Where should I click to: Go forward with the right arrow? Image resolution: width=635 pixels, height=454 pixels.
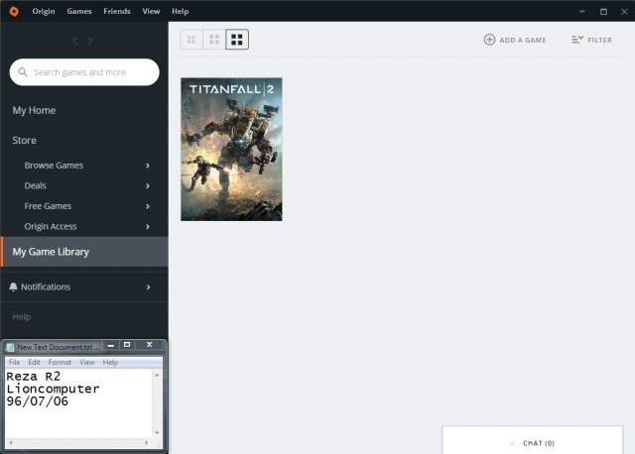(x=90, y=41)
